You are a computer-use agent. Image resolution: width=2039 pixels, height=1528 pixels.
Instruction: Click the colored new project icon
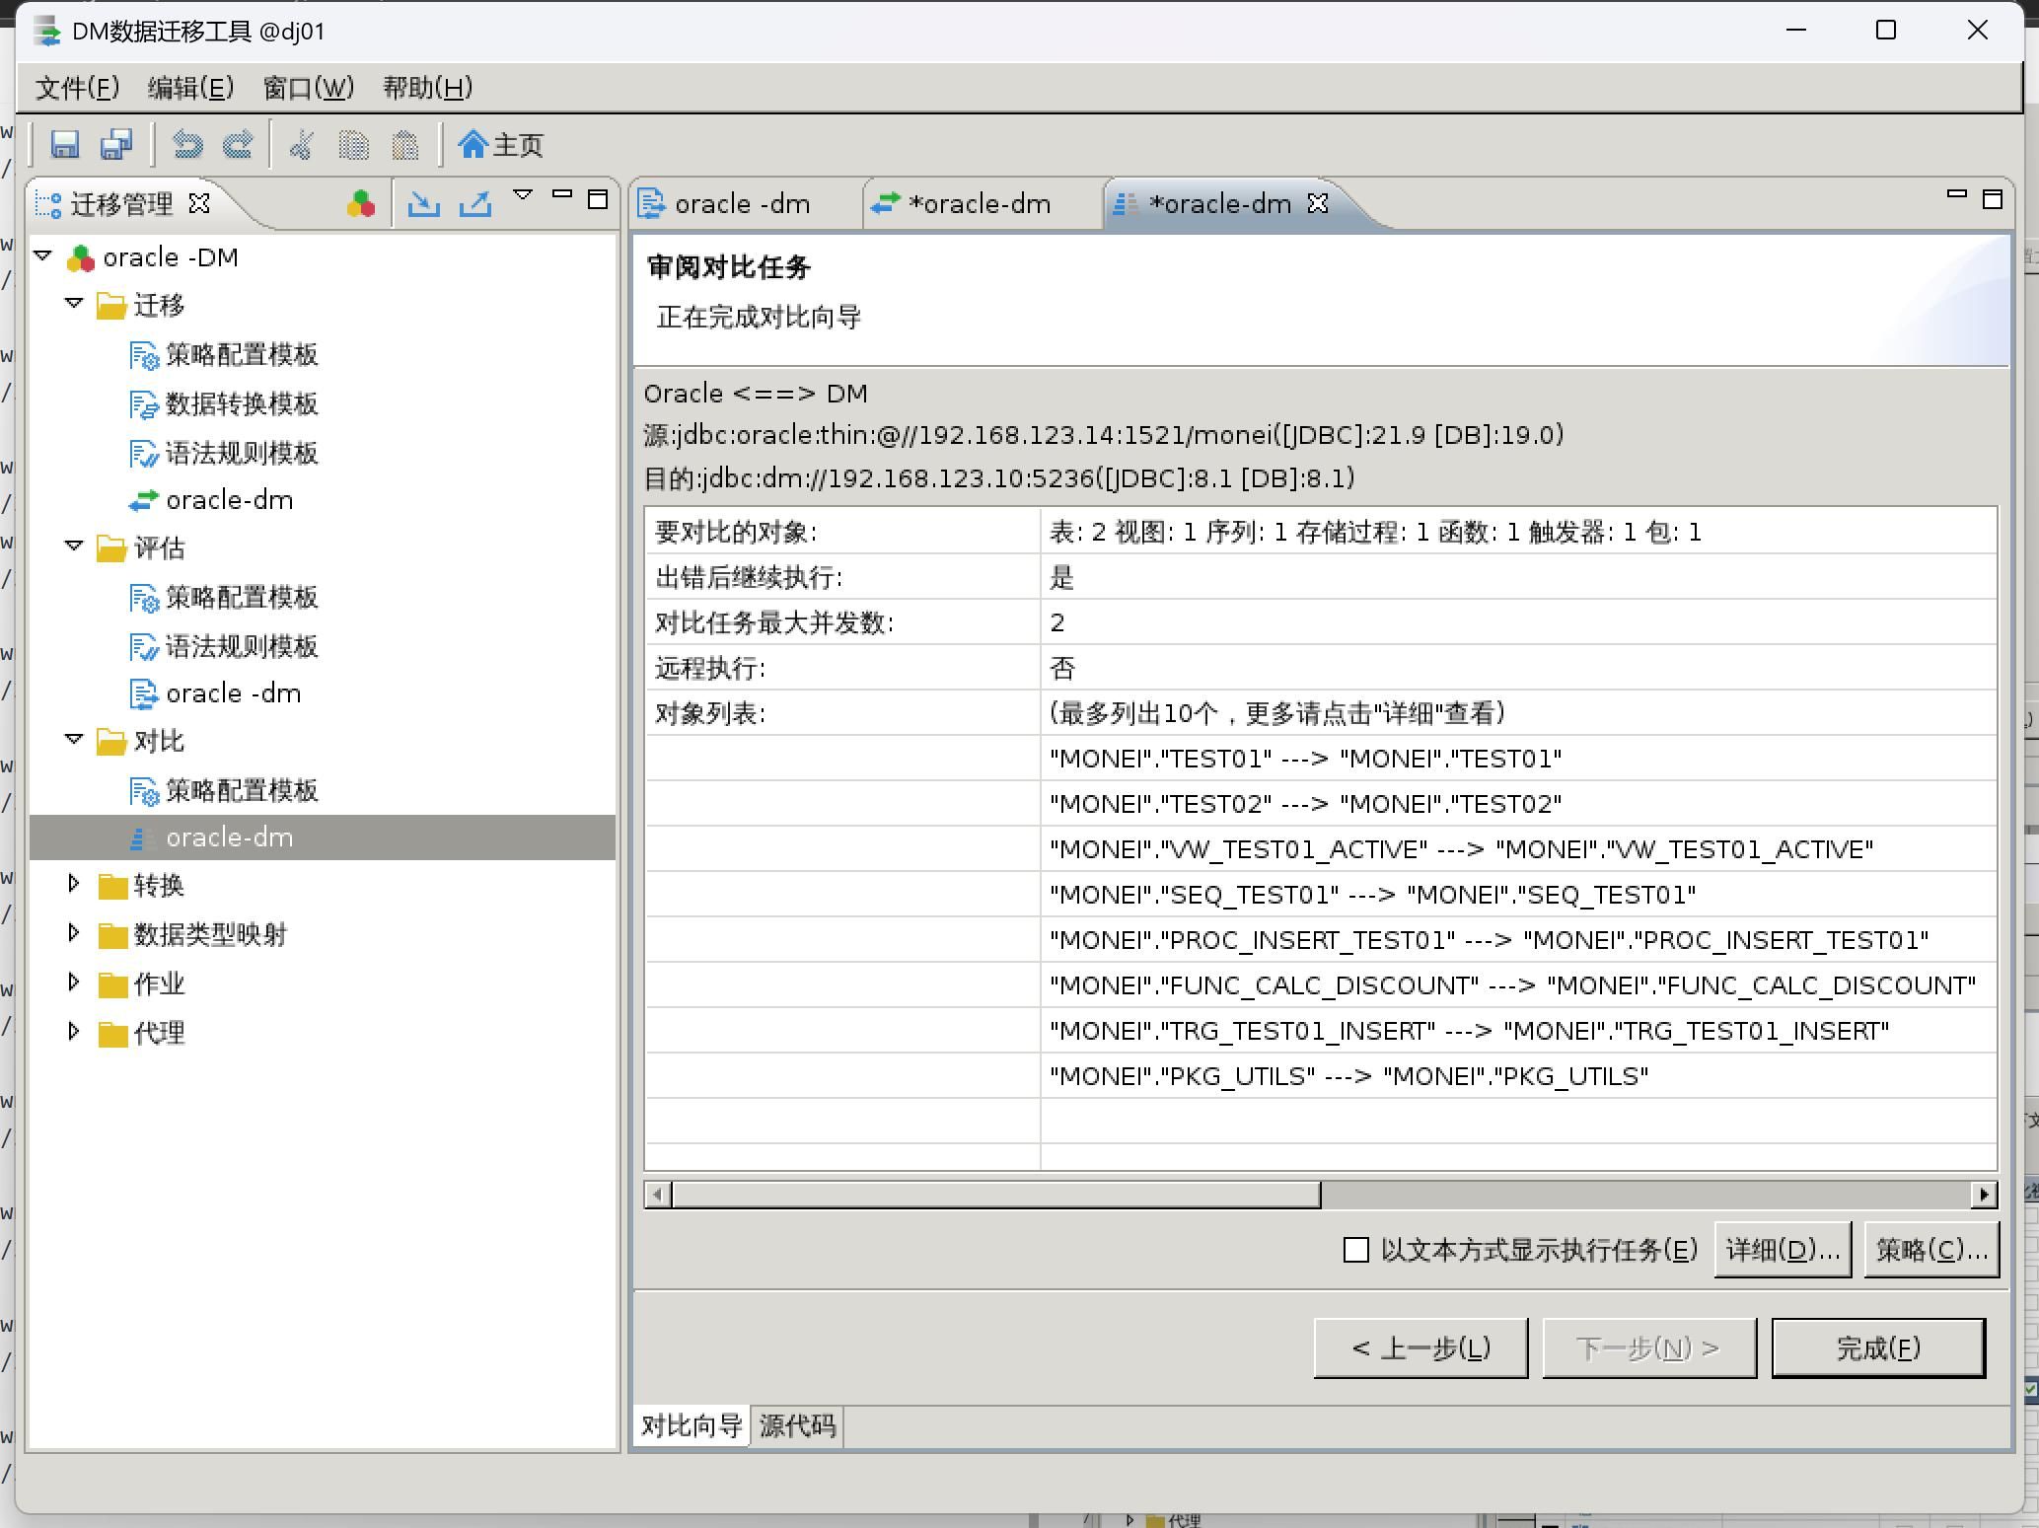tap(361, 203)
